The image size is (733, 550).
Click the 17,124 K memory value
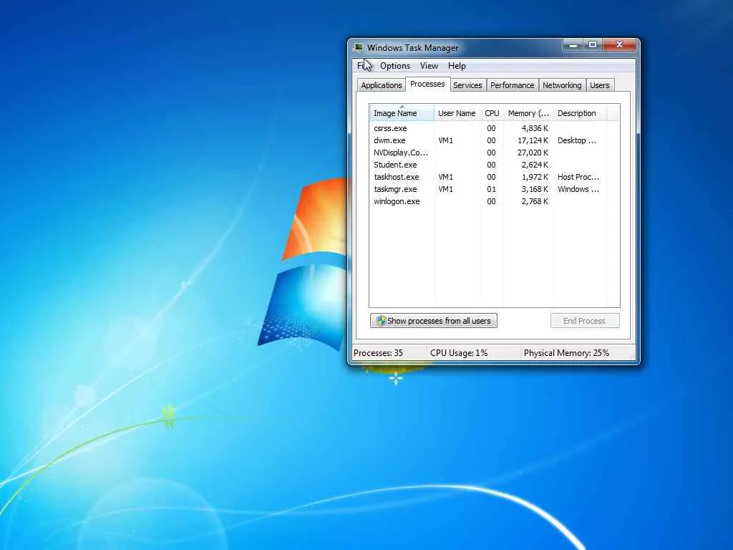pos(533,140)
